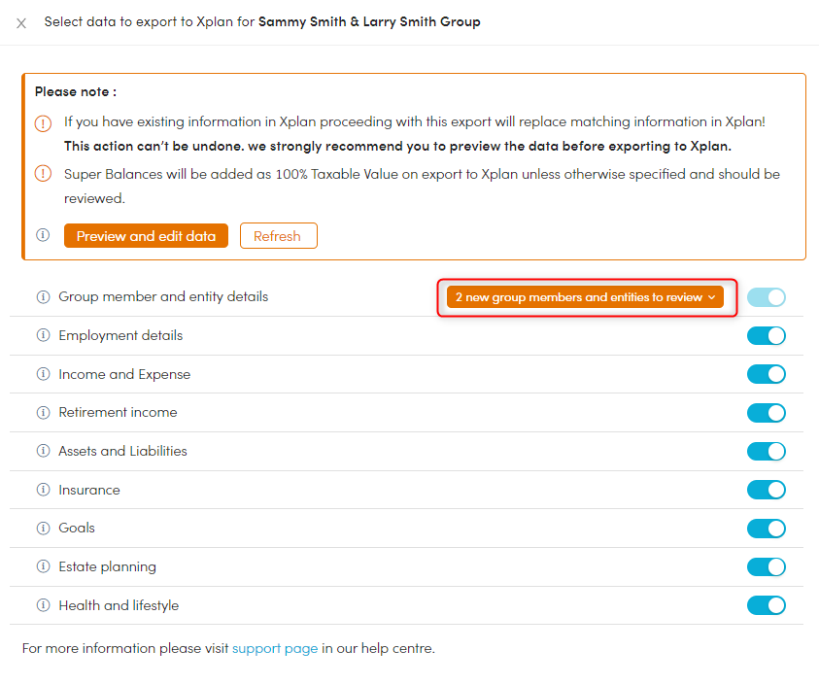This screenshot has height=684, width=819.
Task: Click info icon beside Health and lifestyle
Action: pyautogui.click(x=43, y=605)
